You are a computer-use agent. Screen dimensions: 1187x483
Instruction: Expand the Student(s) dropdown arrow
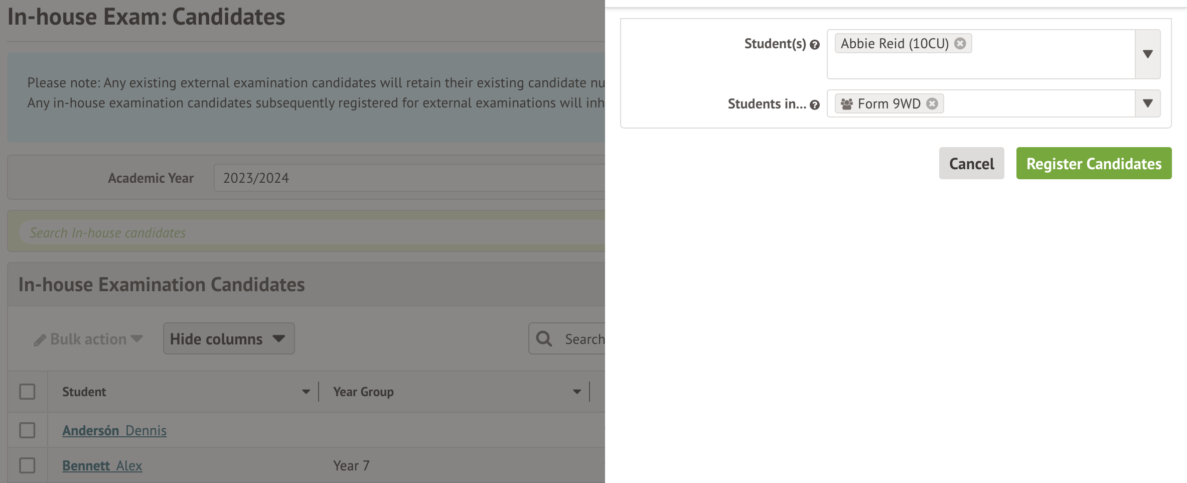1147,54
